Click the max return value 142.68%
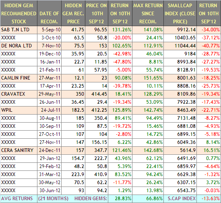The height and width of the screenshot is (203, 221). (x=148, y=150)
